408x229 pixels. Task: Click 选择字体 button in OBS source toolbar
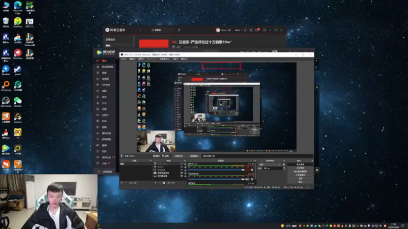pos(179,156)
